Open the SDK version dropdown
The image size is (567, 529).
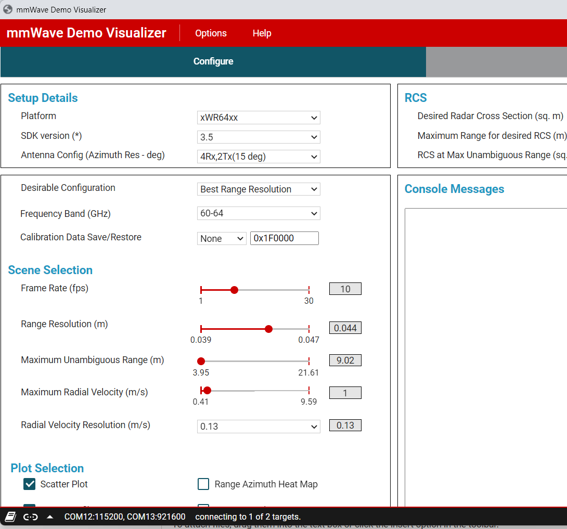(x=259, y=137)
